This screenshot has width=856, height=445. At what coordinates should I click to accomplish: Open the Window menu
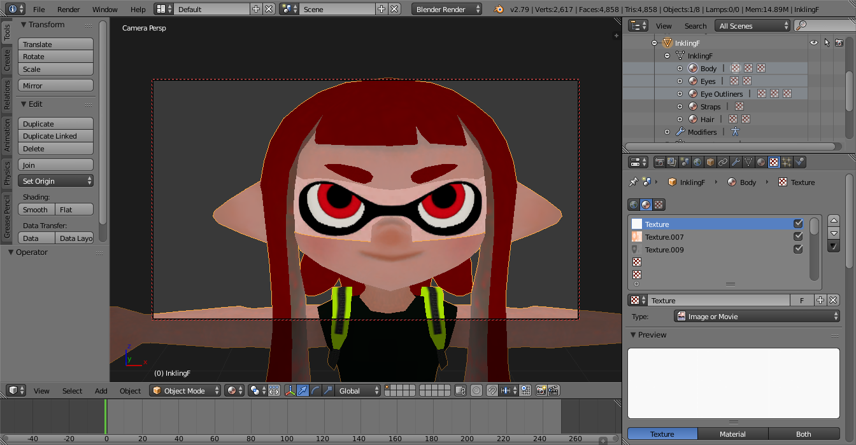(x=105, y=10)
